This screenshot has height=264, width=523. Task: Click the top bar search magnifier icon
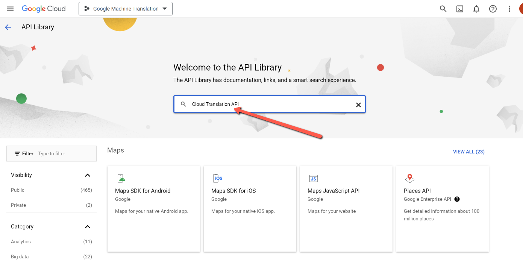(443, 9)
